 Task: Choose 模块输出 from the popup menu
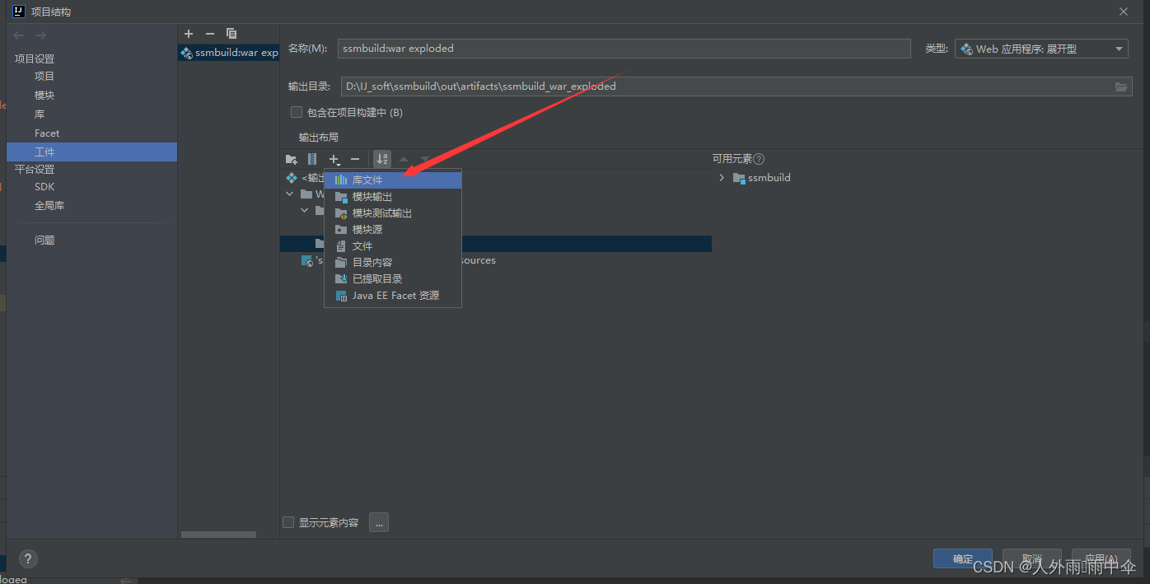click(x=393, y=197)
